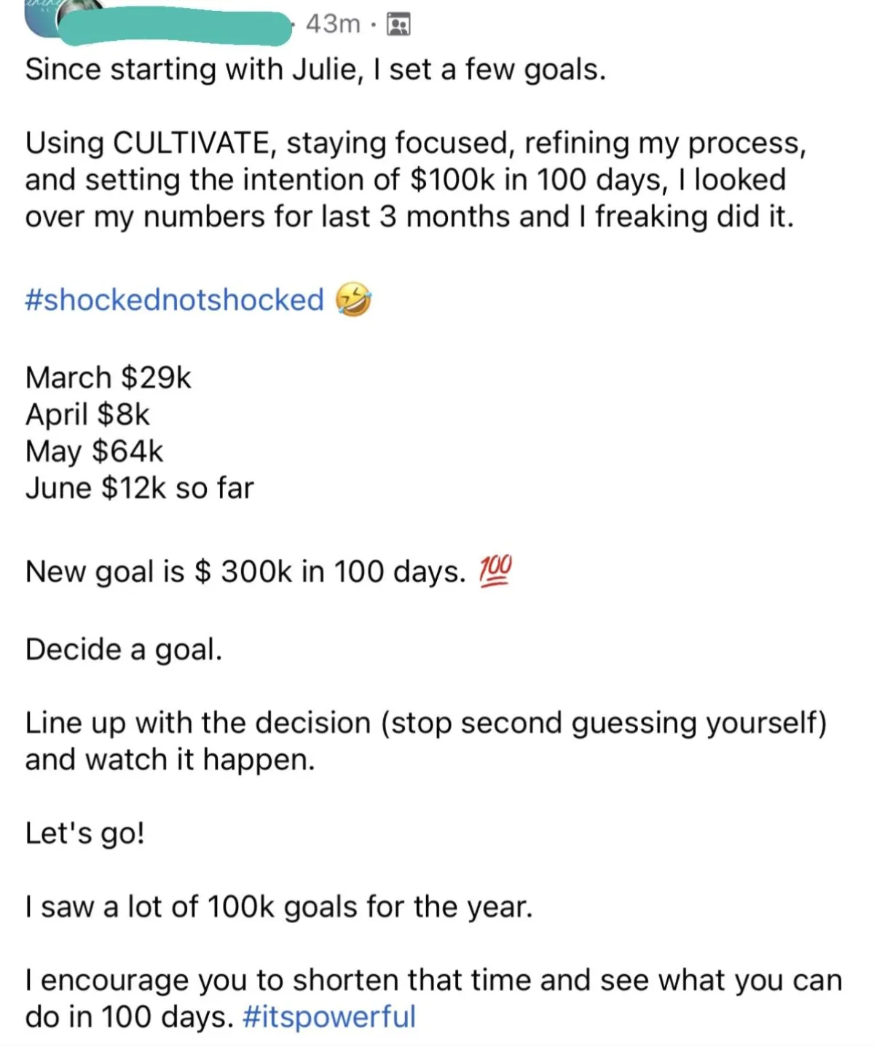
Task: Click the 43m post timestamp
Action: tap(333, 25)
